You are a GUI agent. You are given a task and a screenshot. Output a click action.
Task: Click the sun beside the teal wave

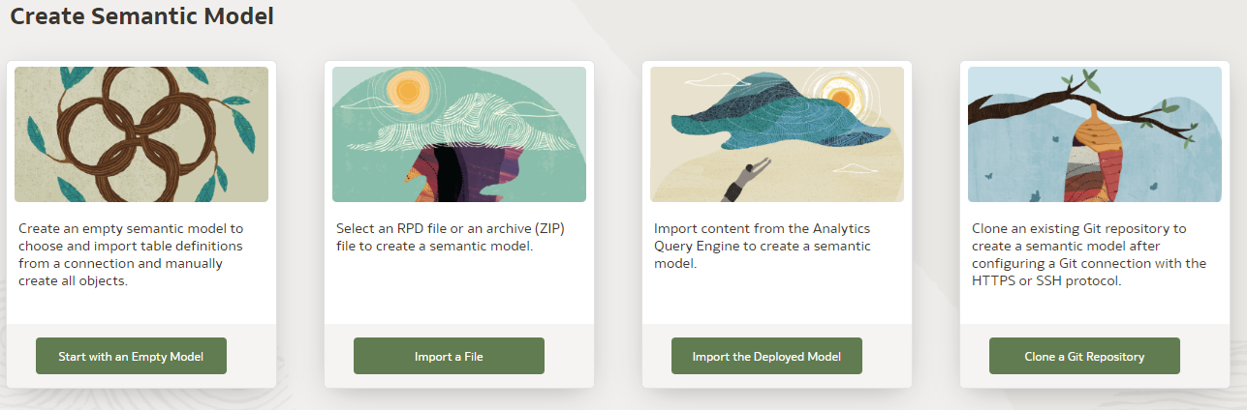click(x=838, y=97)
